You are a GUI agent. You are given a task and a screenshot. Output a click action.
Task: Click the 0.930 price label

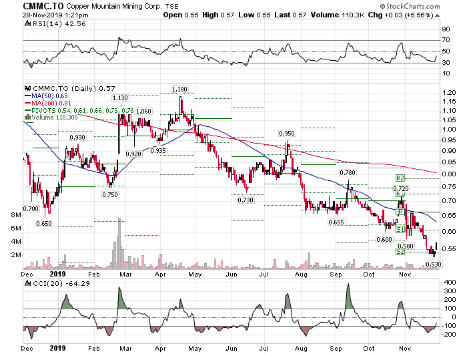pyautogui.click(x=77, y=137)
